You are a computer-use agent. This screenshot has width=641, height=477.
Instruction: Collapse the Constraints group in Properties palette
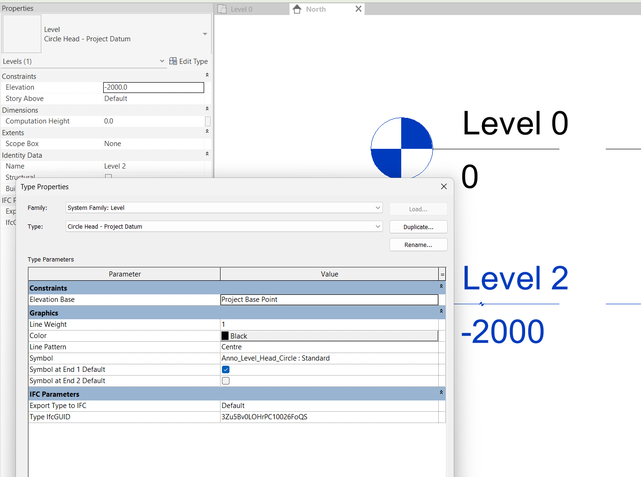pyautogui.click(x=207, y=74)
